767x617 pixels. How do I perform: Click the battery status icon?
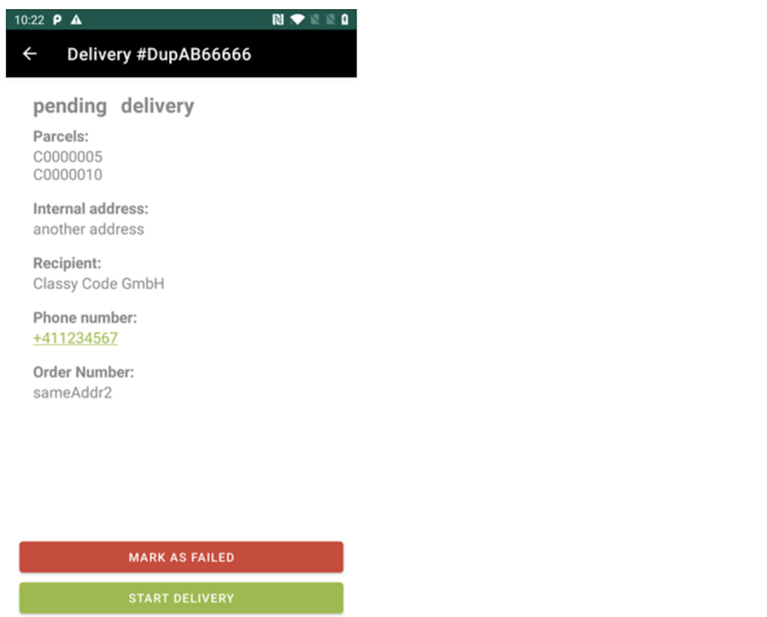[345, 19]
